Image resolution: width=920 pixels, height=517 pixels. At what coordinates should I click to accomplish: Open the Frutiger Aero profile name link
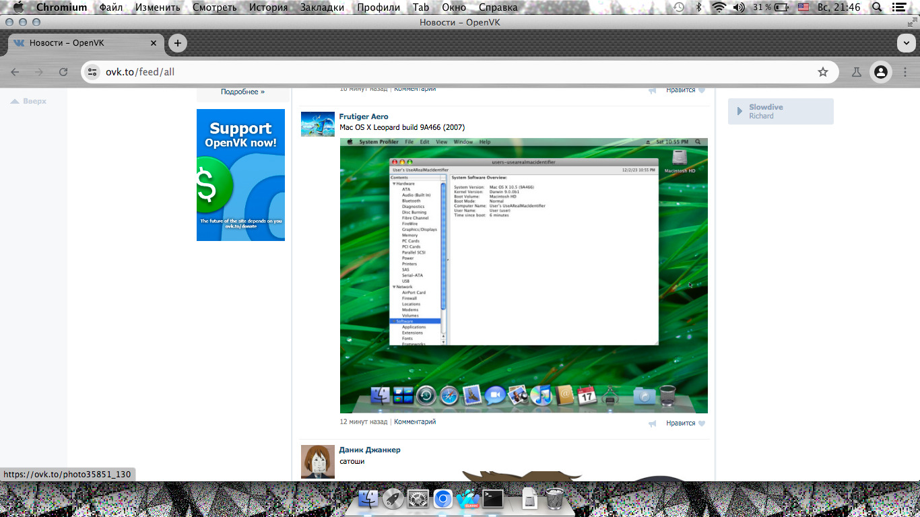364,116
